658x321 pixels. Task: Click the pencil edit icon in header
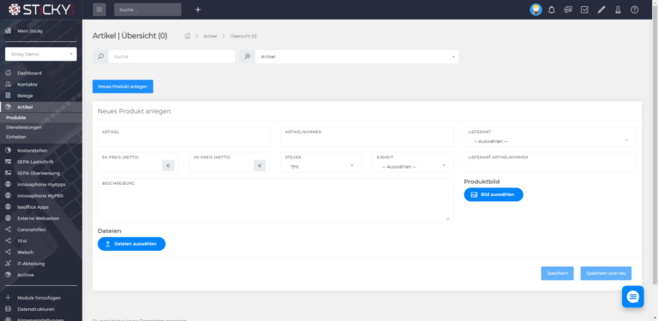click(x=601, y=9)
